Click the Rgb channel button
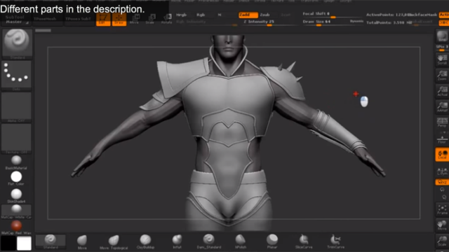The image size is (449, 252). [x=201, y=15]
